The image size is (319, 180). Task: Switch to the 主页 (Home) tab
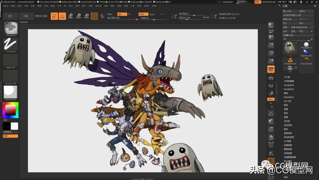(x=10, y=16)
